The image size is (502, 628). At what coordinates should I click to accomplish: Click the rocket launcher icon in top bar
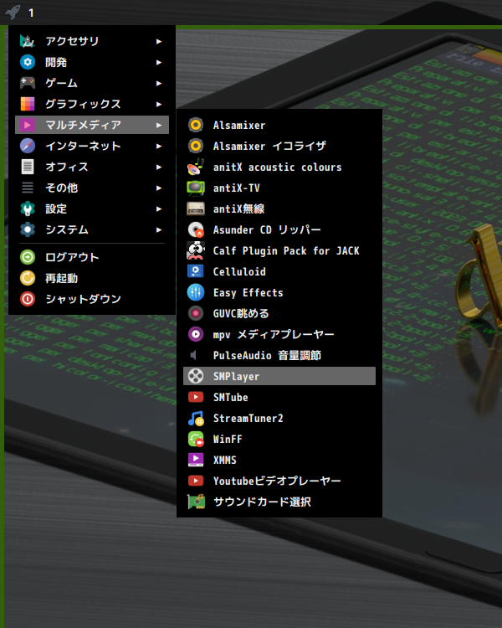pyautogui.click(x=13, y=12)
